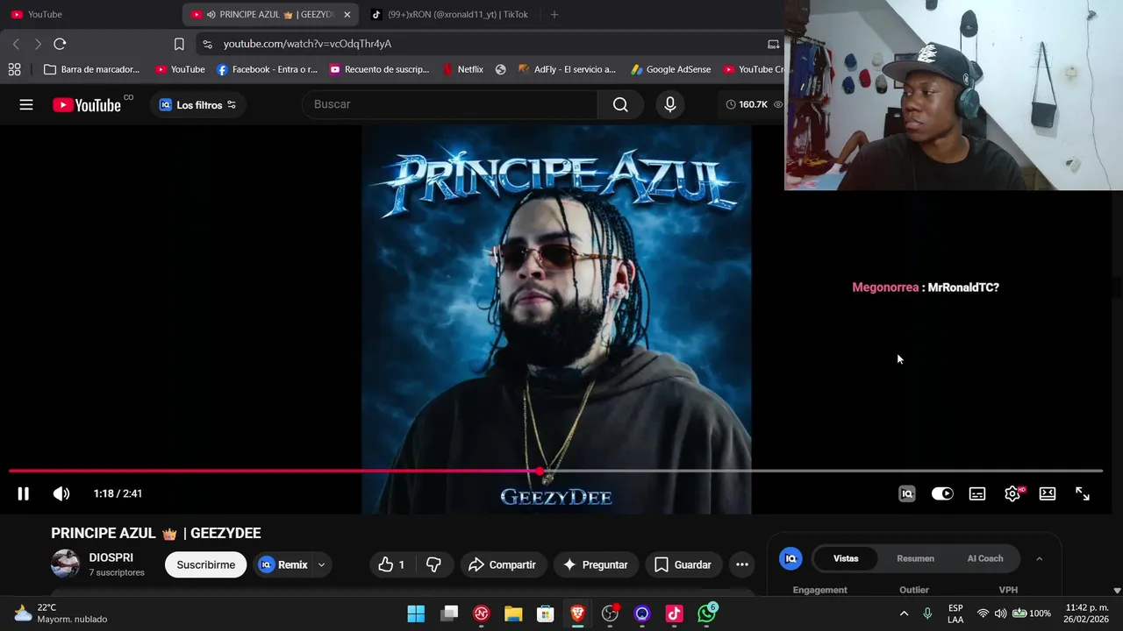The height and width of the screenshot is (631, 1123).
Task: Open the Barra de marcadores folder
Action: [x=91, y=69]
